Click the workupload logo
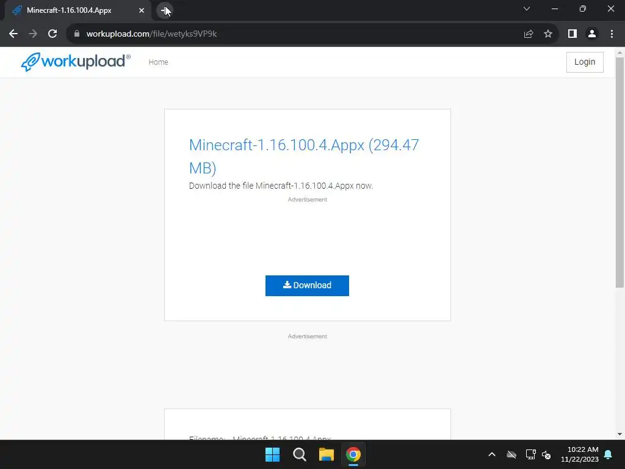Viewport: 625px width, 469px height. point(76,62)
